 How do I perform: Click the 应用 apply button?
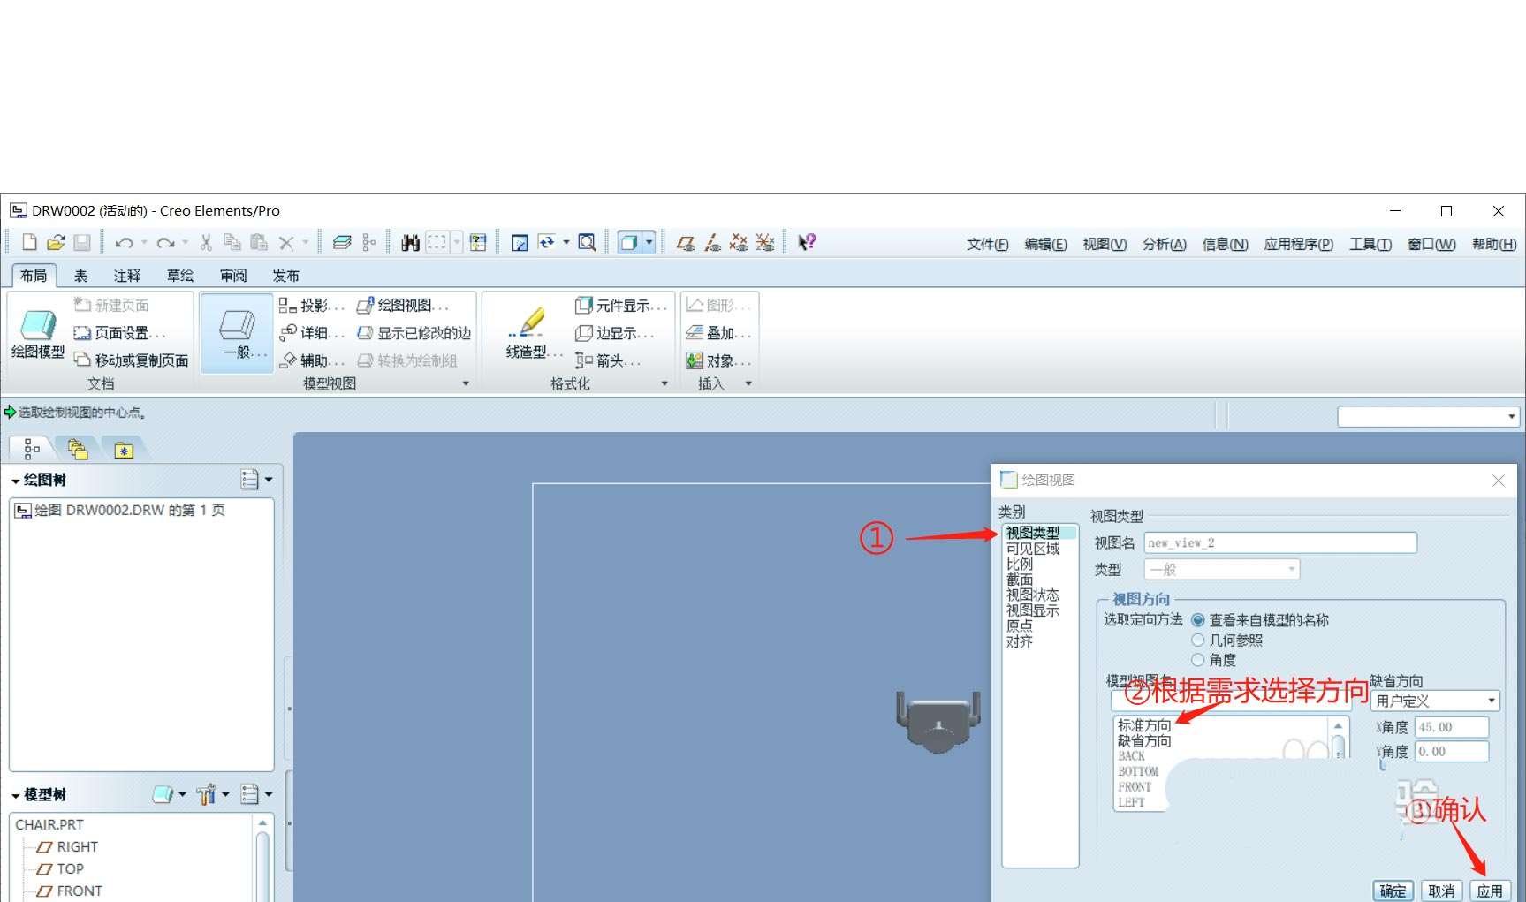tap(1490, 891)
